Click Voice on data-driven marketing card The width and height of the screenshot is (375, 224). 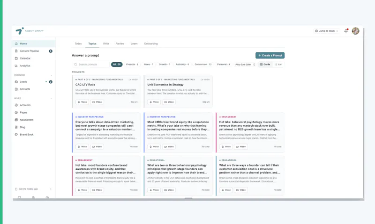82,147
